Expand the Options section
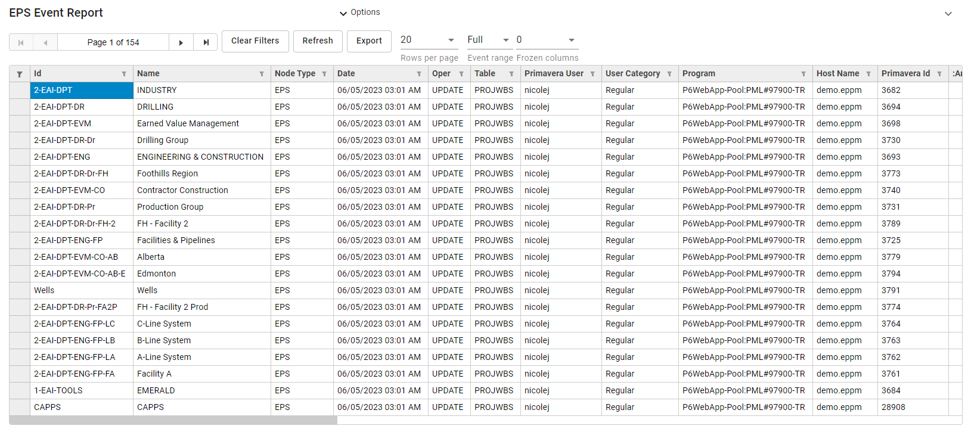The width and height of the screenshot is (968, 438). tap(359, 13)
